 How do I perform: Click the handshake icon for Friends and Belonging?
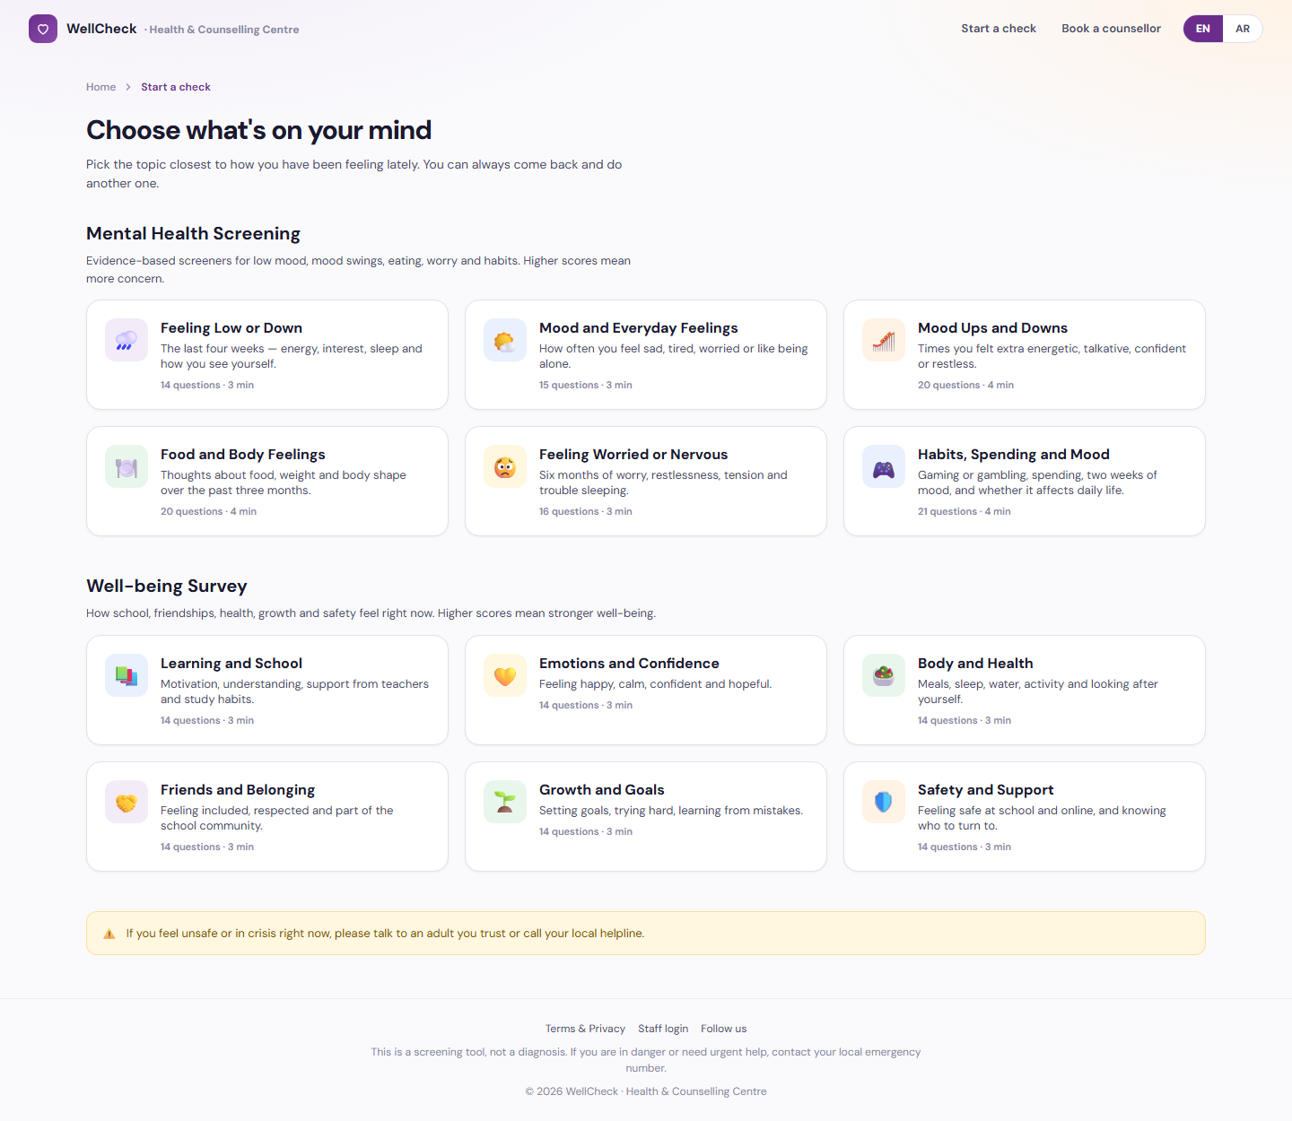[127, 802]
